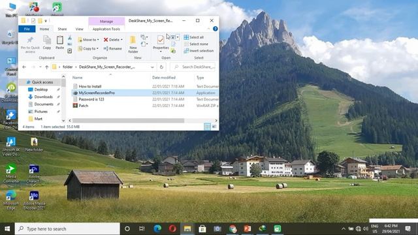Expand the address bar history dropdown
The width and height of the screenshot is (418, 235).
pos(152,67)
